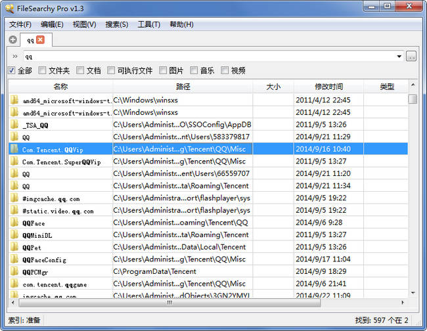427x331 pixels.
Task: Click the scroll-up arrow of results list
Action: 413,85
